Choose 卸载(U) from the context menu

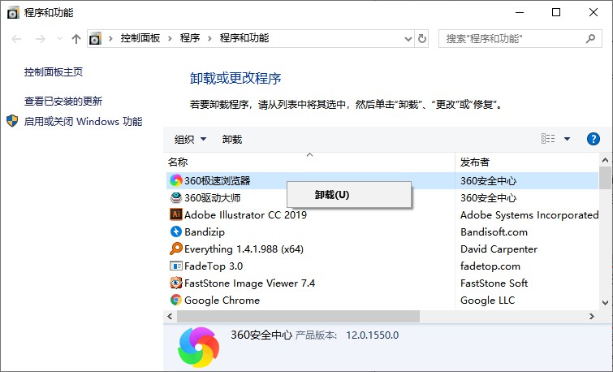(349, 195)
